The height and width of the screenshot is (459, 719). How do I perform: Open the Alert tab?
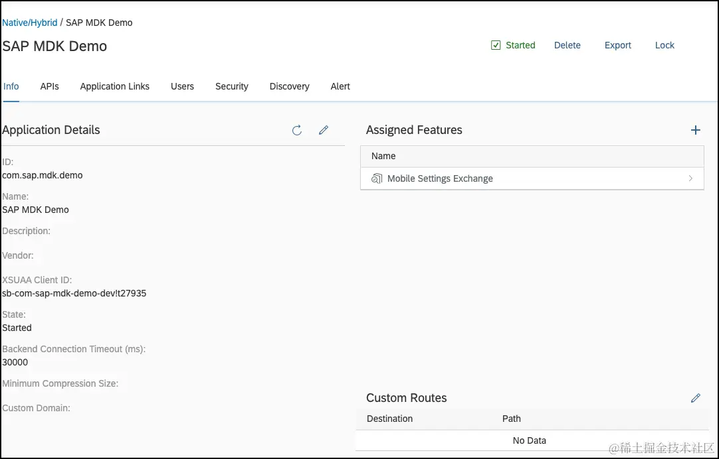coord(340,86)
